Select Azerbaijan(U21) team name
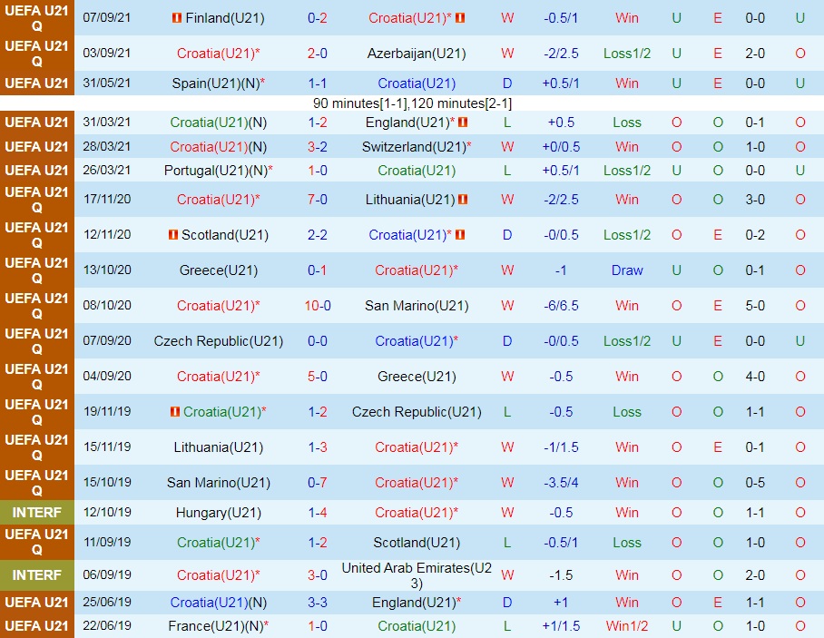Image resolution: width=824 pixels, height=638 pixels. pyautogui.click(x=417, y=54)
